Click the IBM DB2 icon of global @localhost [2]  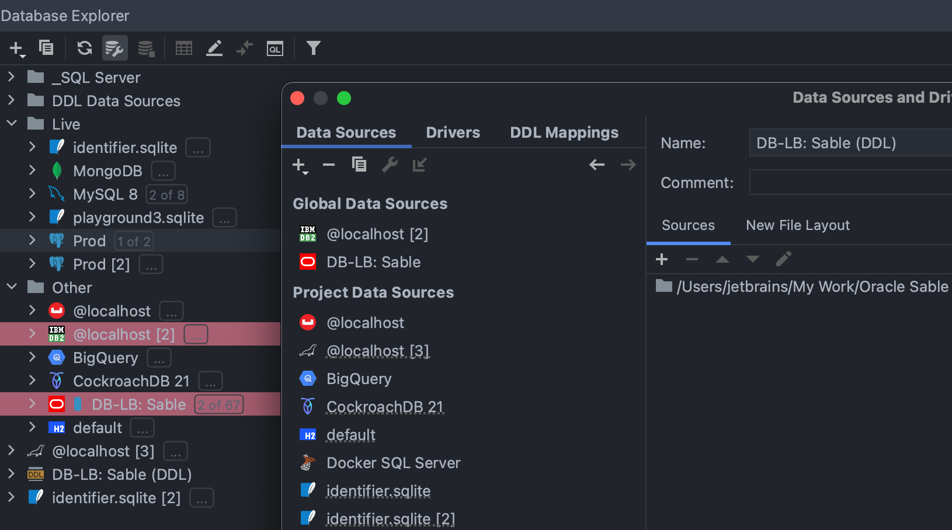tap(308, 234)
